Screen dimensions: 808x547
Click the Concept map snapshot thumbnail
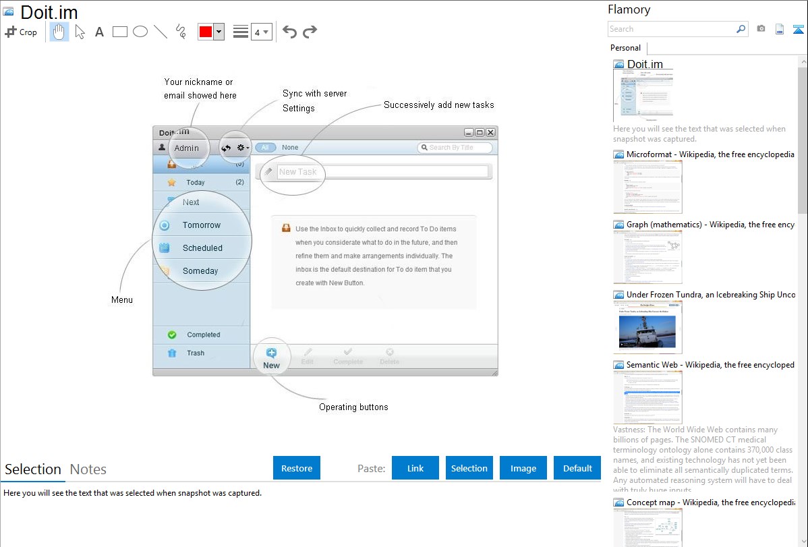tap(647, 527)
